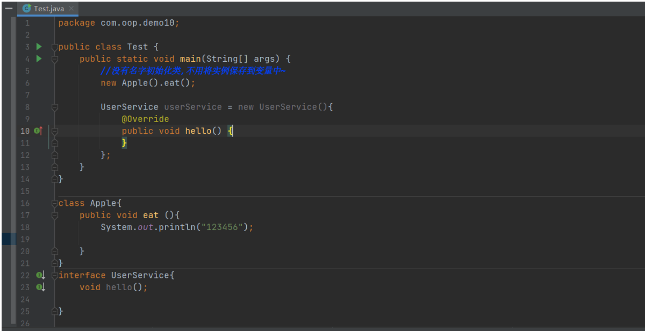Collapse main method fold on line 4
This screenshot has width=645, height=331.
coord(54,59)
